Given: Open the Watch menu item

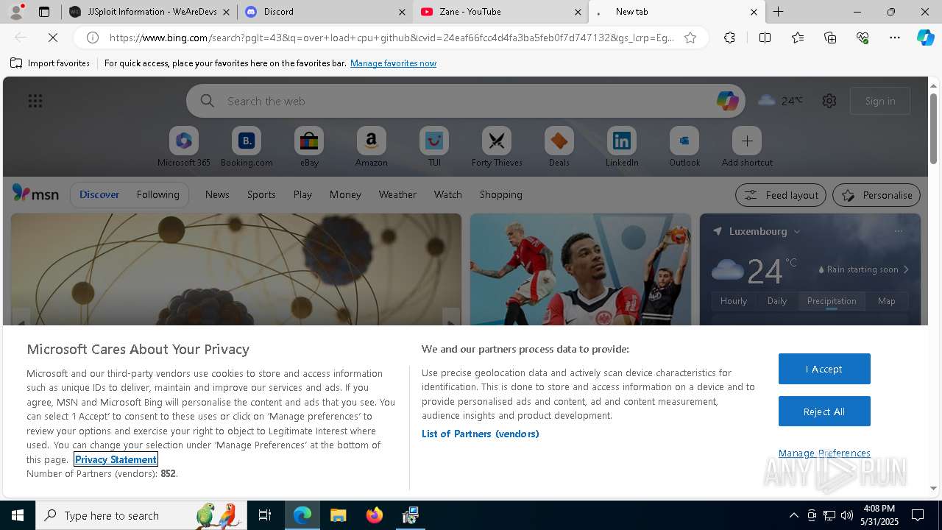Looking at the screenshot, I should pyautogui.click(x=447, y=194).
